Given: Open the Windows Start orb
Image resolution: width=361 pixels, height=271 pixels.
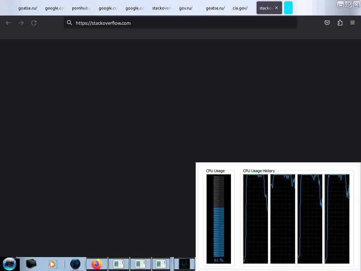Looking at the screenshot, I should click(x=10, y=264).
